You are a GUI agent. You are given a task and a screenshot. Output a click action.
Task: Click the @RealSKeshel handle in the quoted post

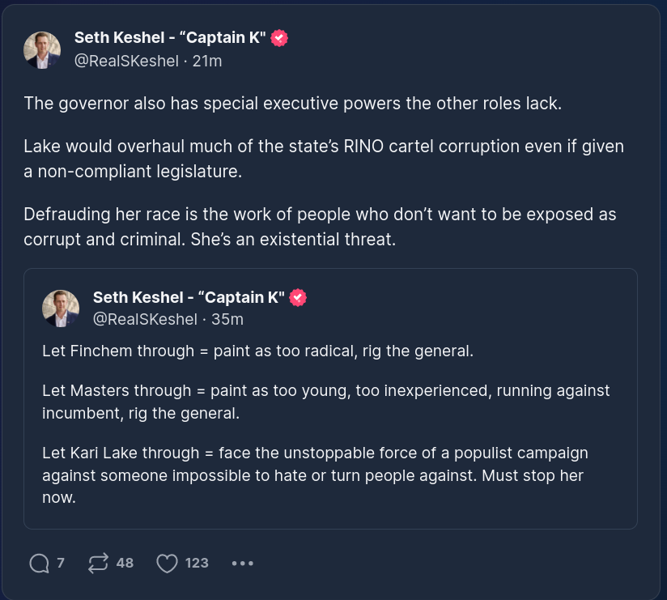[x=145, y=319]
